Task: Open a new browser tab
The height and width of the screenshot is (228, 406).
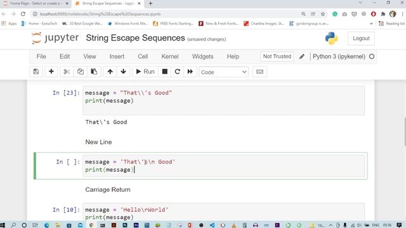Action: pos(150,3)
